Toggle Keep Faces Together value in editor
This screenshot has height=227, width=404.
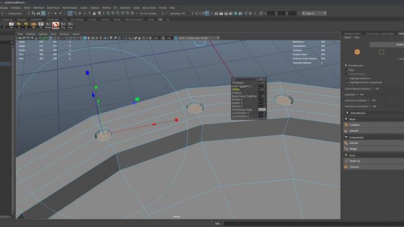pyautogui.click(x=262, y=96)
